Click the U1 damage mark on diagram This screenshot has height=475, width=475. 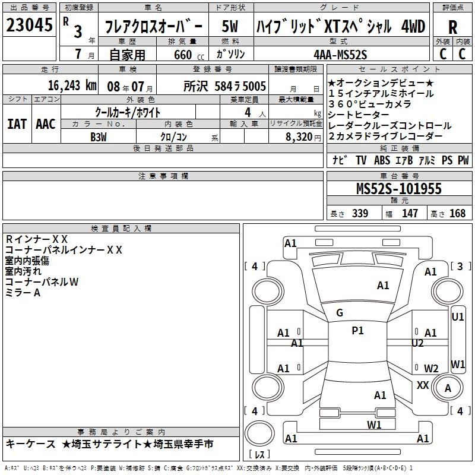[458, 317]
